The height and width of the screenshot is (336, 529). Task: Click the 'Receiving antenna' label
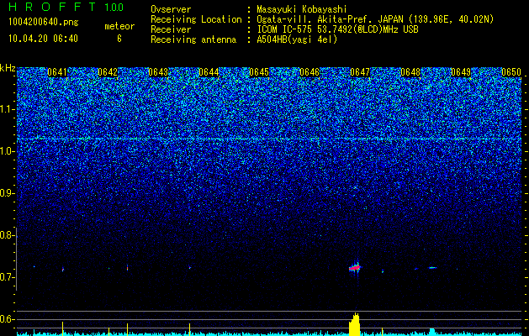(x=193, y=39)
